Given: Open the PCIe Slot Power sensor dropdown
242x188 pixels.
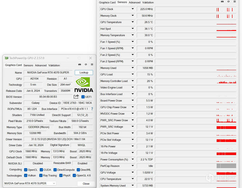Looking at the screenshot, I should pyautogui.click(x=132, y=133).
